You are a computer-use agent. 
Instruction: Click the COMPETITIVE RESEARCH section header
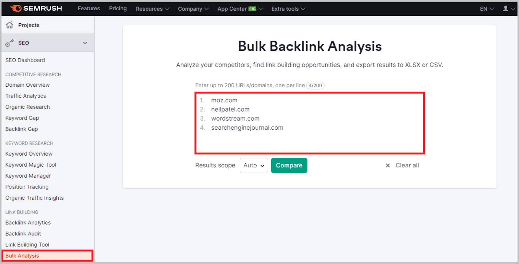pos(33,74)
